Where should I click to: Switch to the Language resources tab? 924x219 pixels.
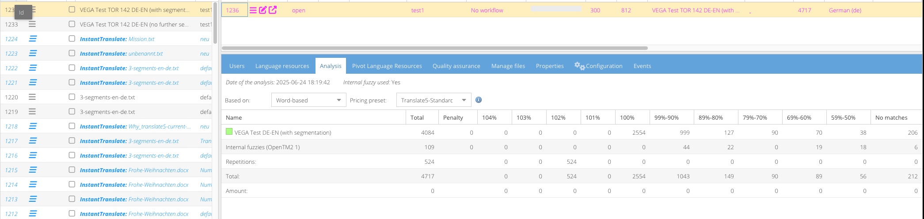click(x=282, y=66)
